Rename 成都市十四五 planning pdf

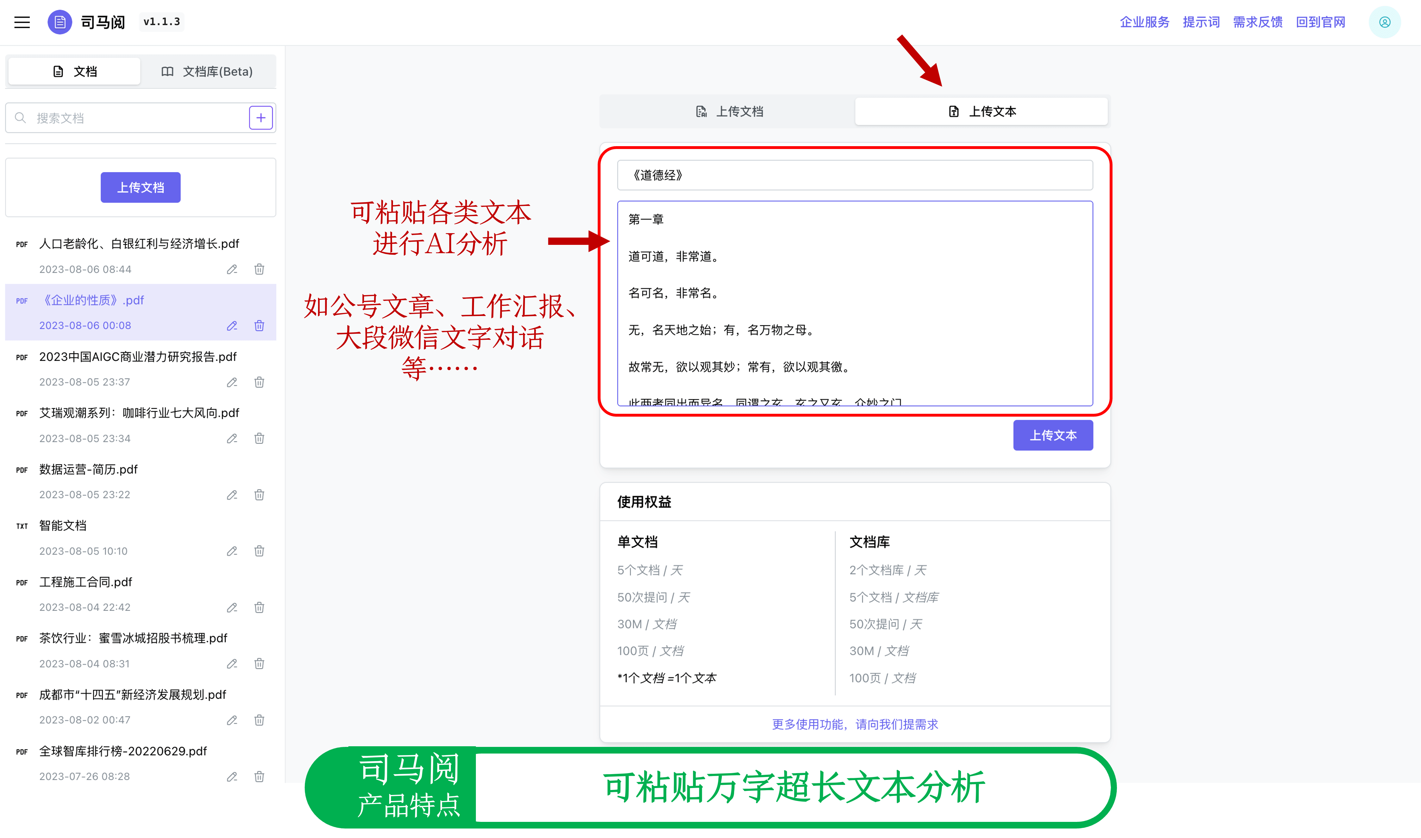(232, 721)
